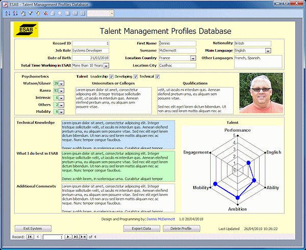Click into the Record ID field
Image resolution: width=306 pixels, height=250 pixels.
[x=91, y=43]
